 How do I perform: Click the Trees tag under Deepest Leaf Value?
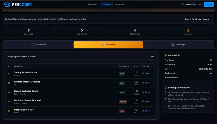(16, 113)
